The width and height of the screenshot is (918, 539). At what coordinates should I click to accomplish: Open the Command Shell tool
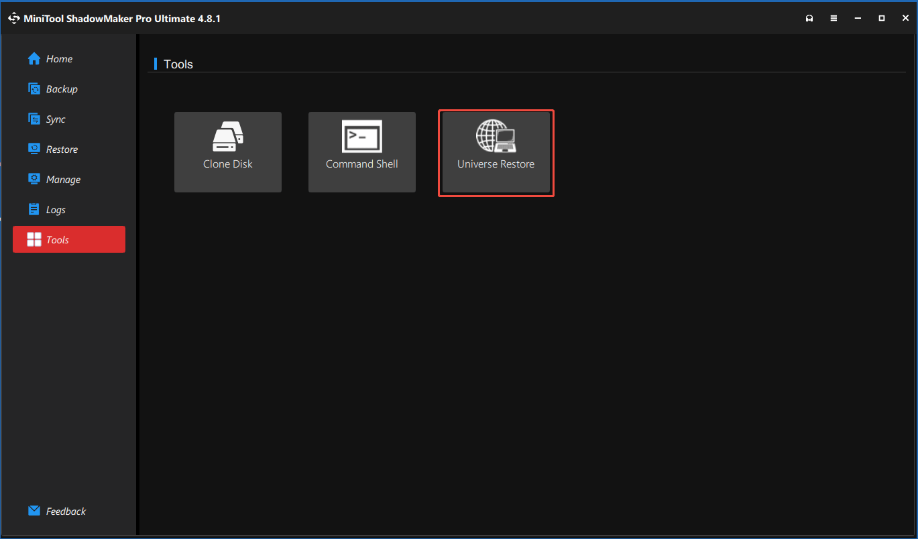pos(362,152)
